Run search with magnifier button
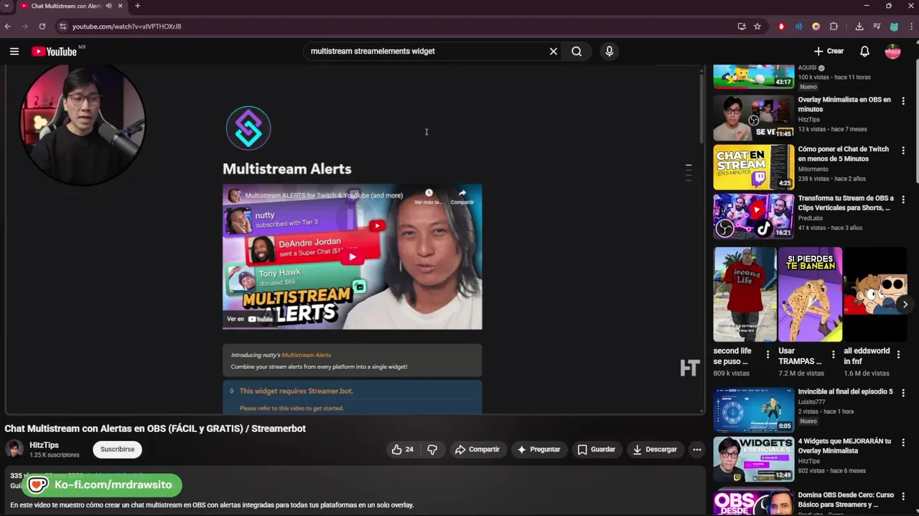This screenshot has height=516, width=919. 577,51
